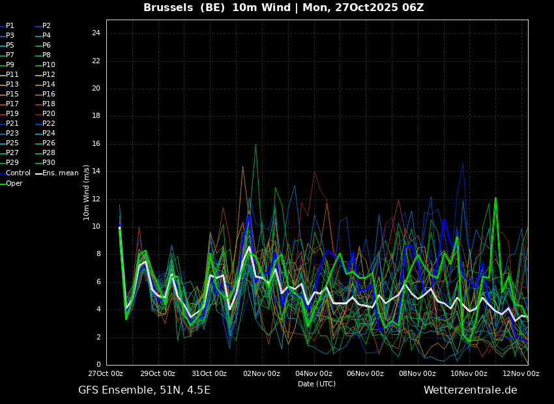Viewport: 554px width, 404px height.
Task: Click the 10m Wind (m/s) axis title
Action: (x=86, y=192)
